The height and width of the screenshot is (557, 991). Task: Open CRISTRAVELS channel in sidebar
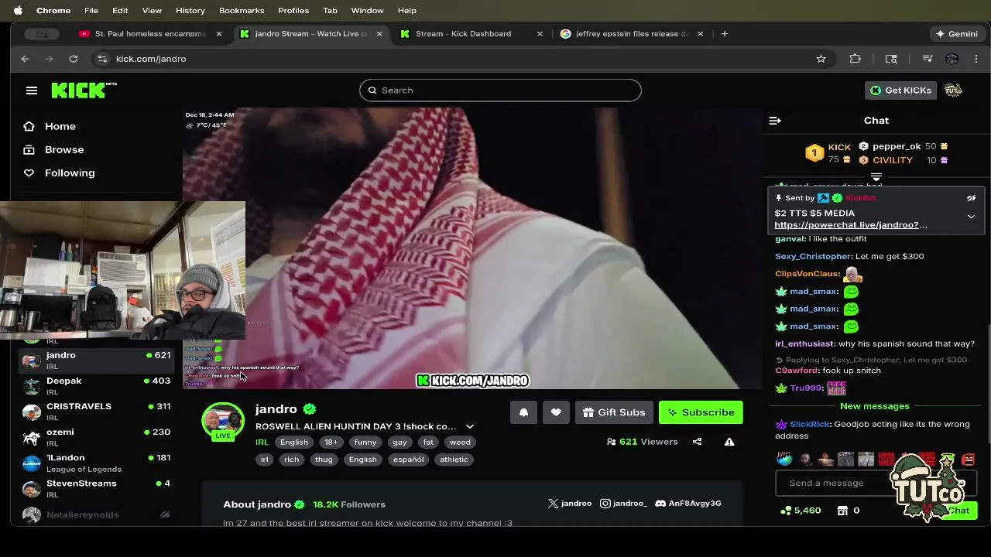[97, 412]
